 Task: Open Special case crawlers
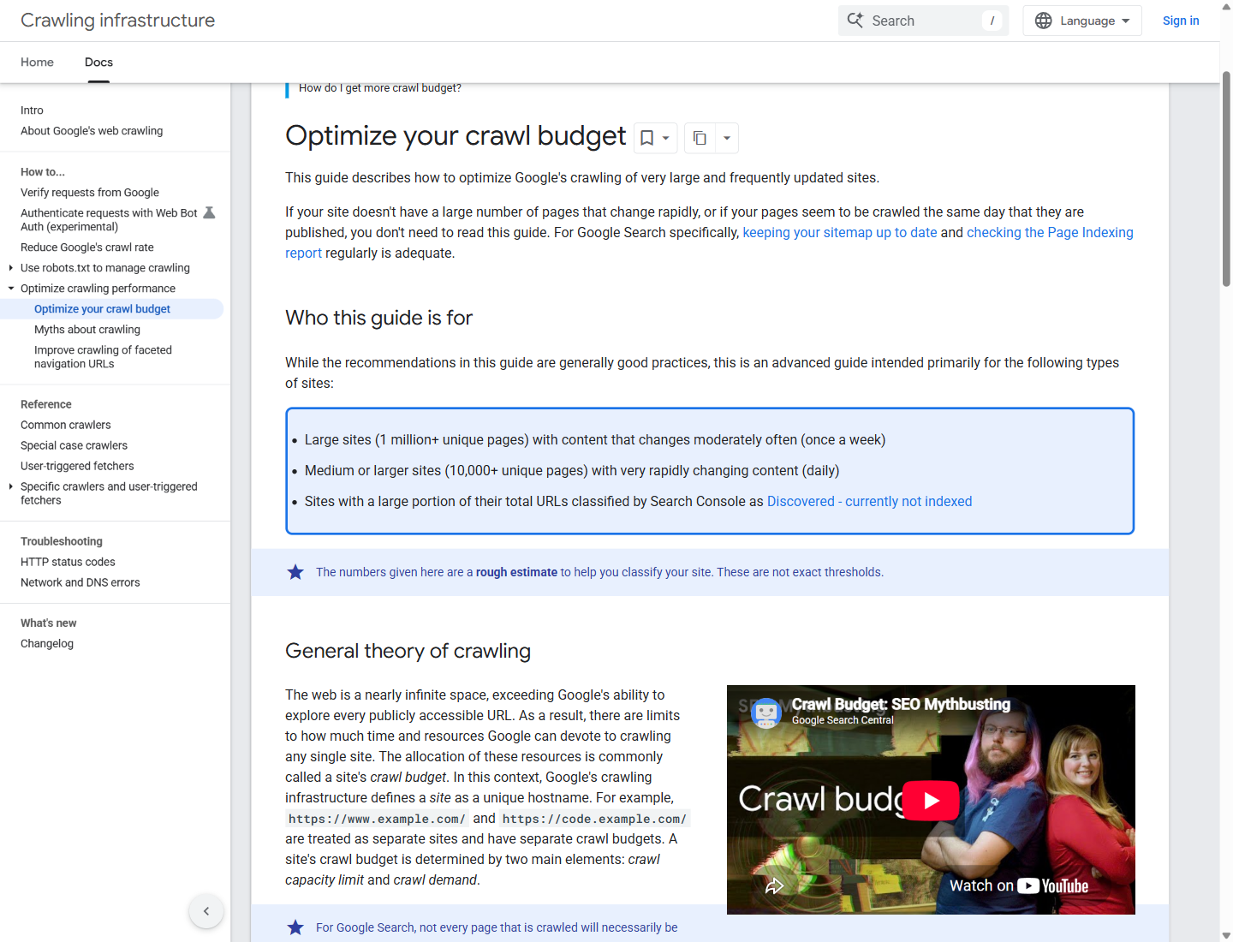74,445
